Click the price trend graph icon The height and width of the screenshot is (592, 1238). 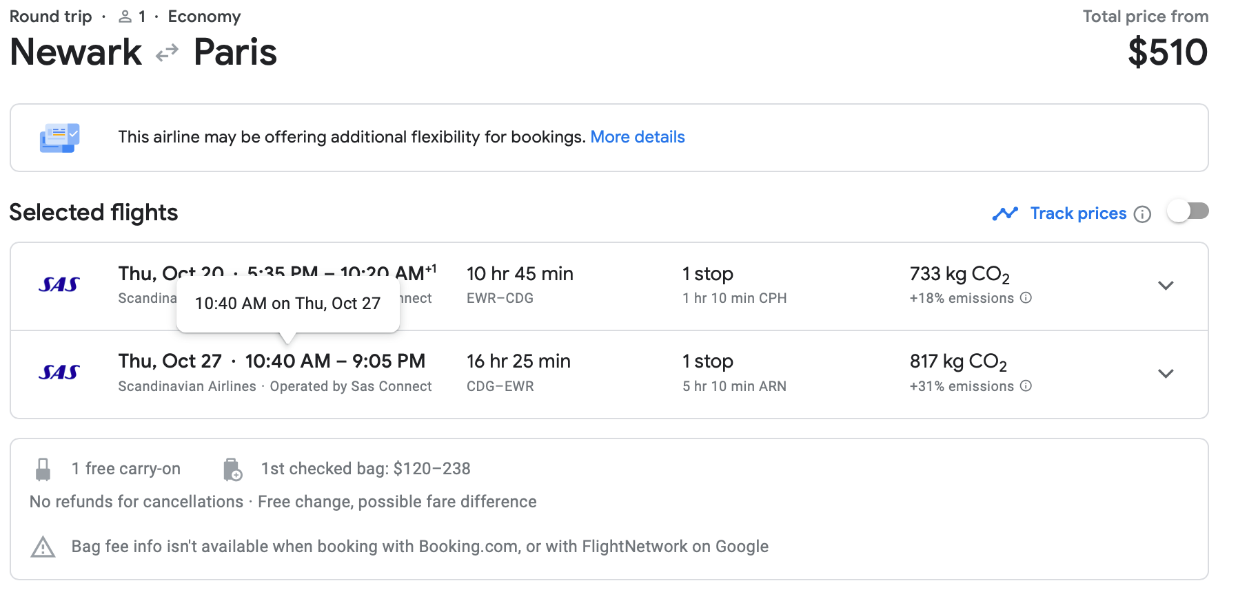point(1005,214)
